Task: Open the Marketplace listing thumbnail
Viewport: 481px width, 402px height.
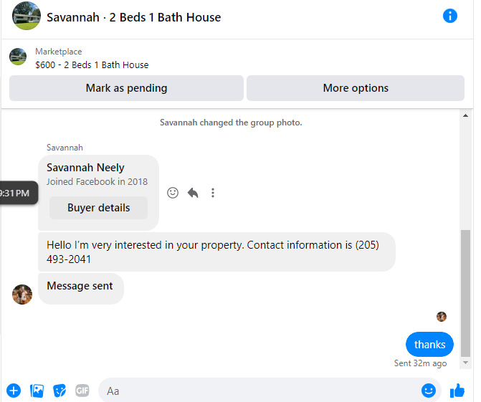Action: (x=18, y=57)
